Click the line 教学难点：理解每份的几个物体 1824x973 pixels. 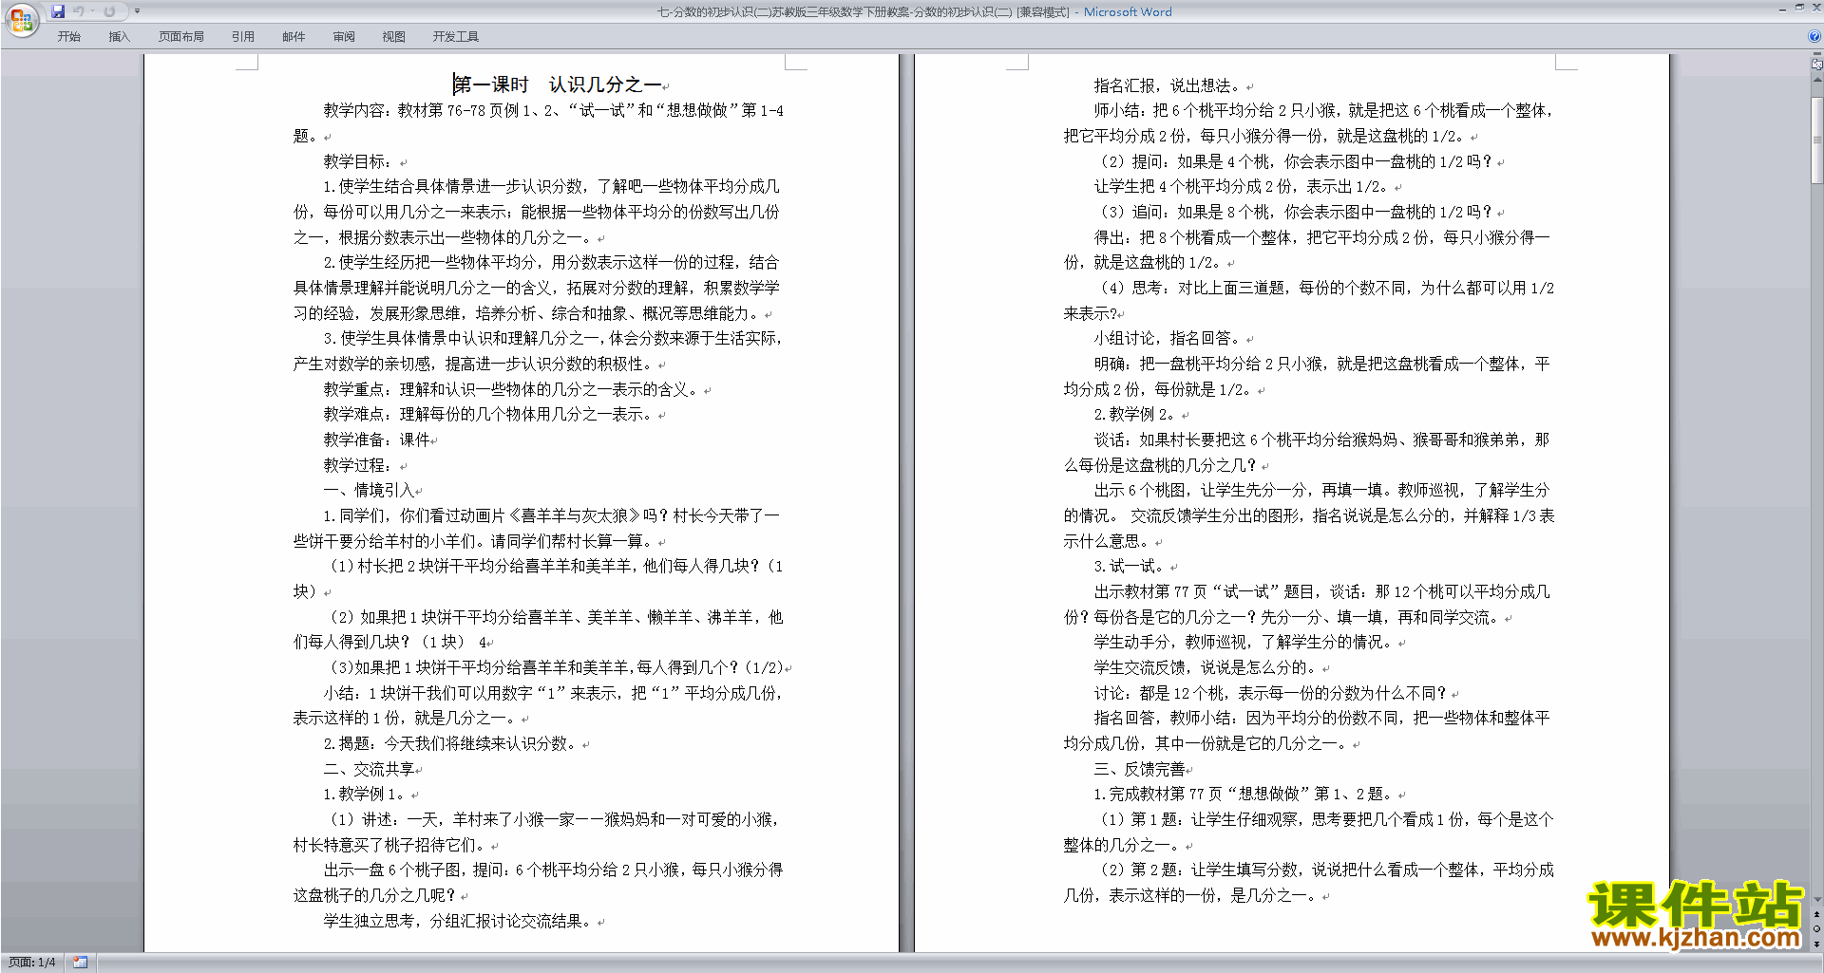[488, 414]
